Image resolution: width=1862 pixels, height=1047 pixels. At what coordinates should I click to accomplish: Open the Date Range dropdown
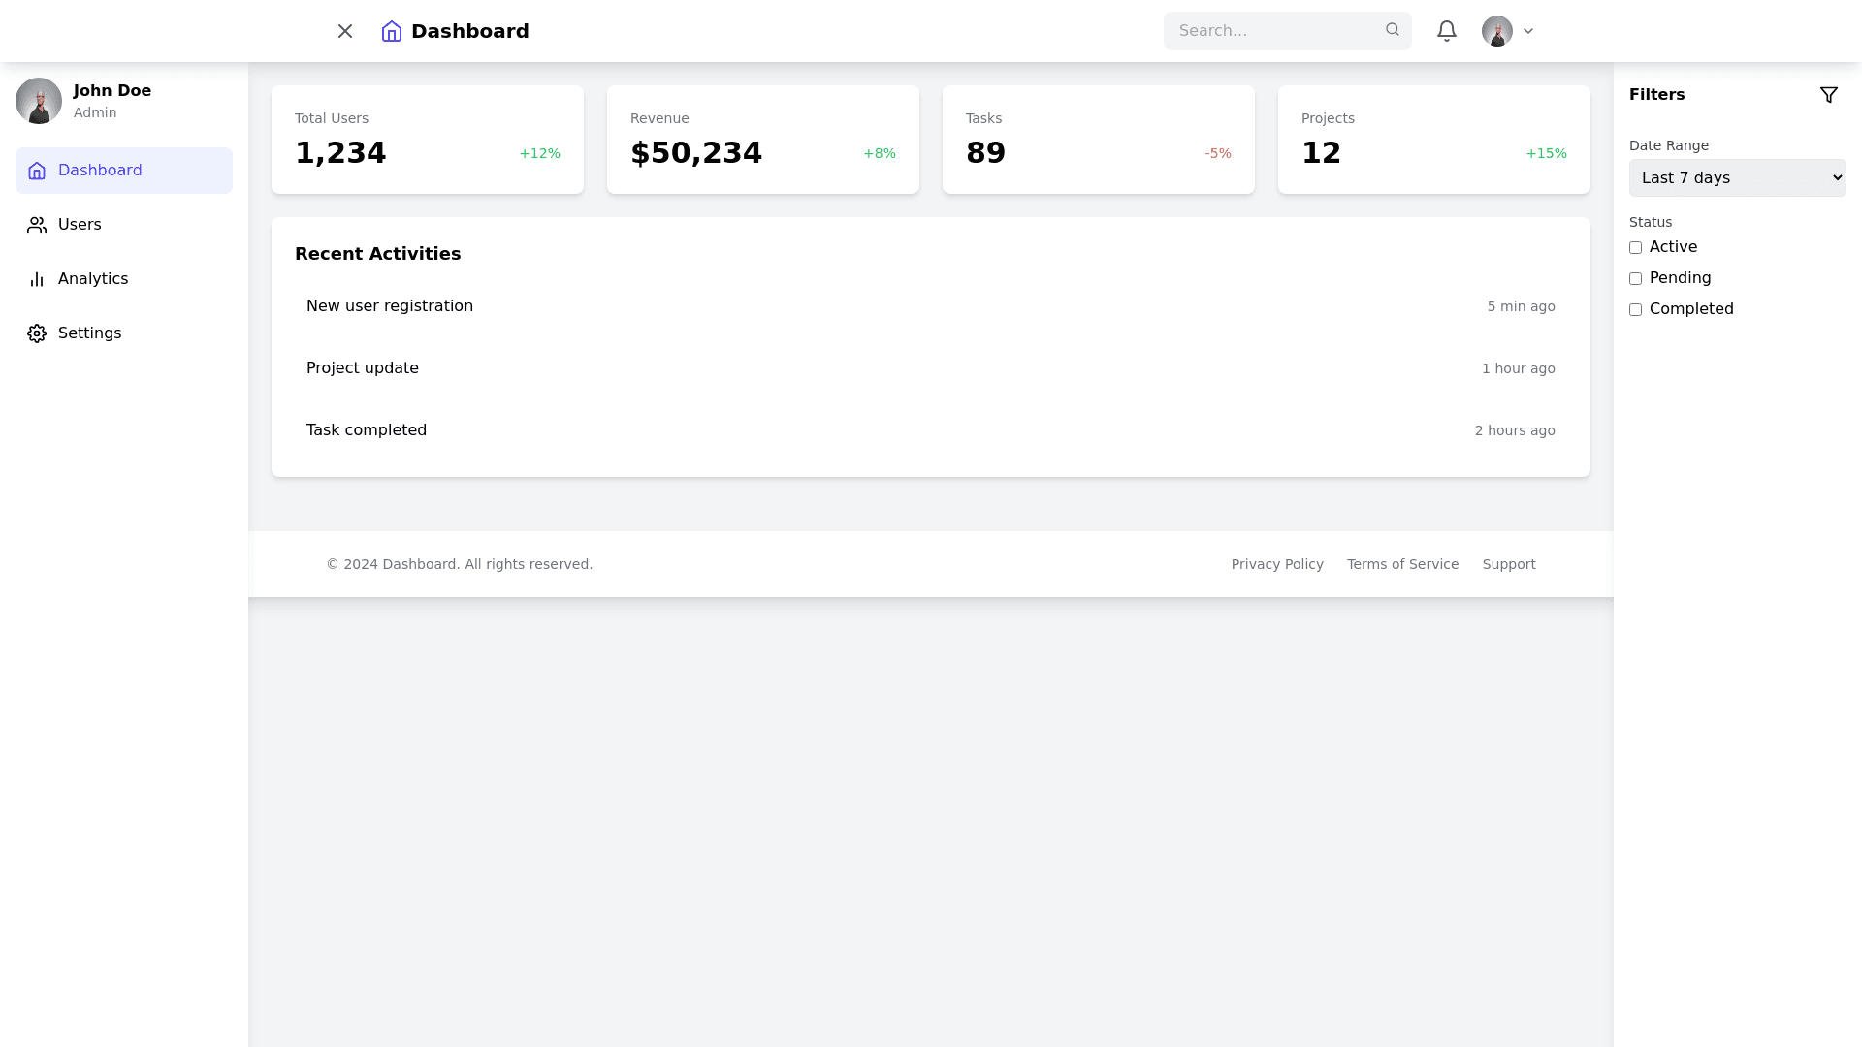click(x=1737, y=178)
